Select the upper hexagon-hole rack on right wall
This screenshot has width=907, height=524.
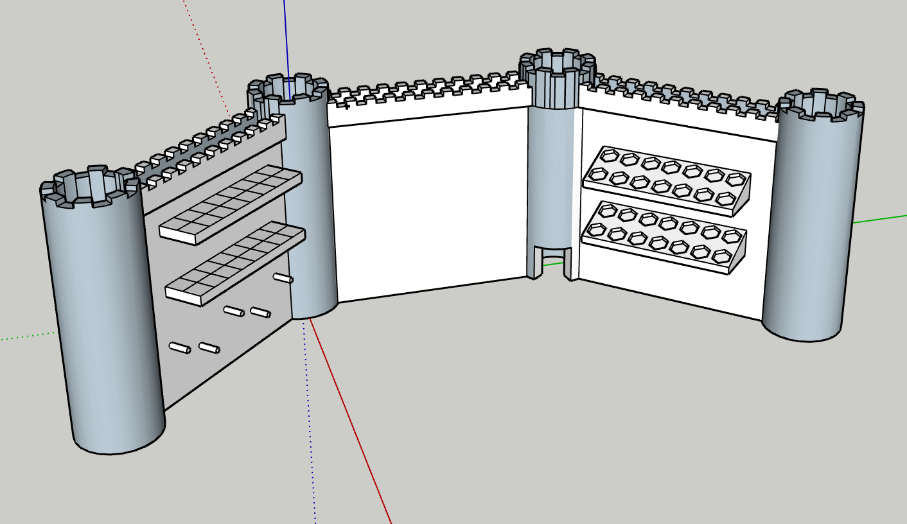tap(666, 180)
